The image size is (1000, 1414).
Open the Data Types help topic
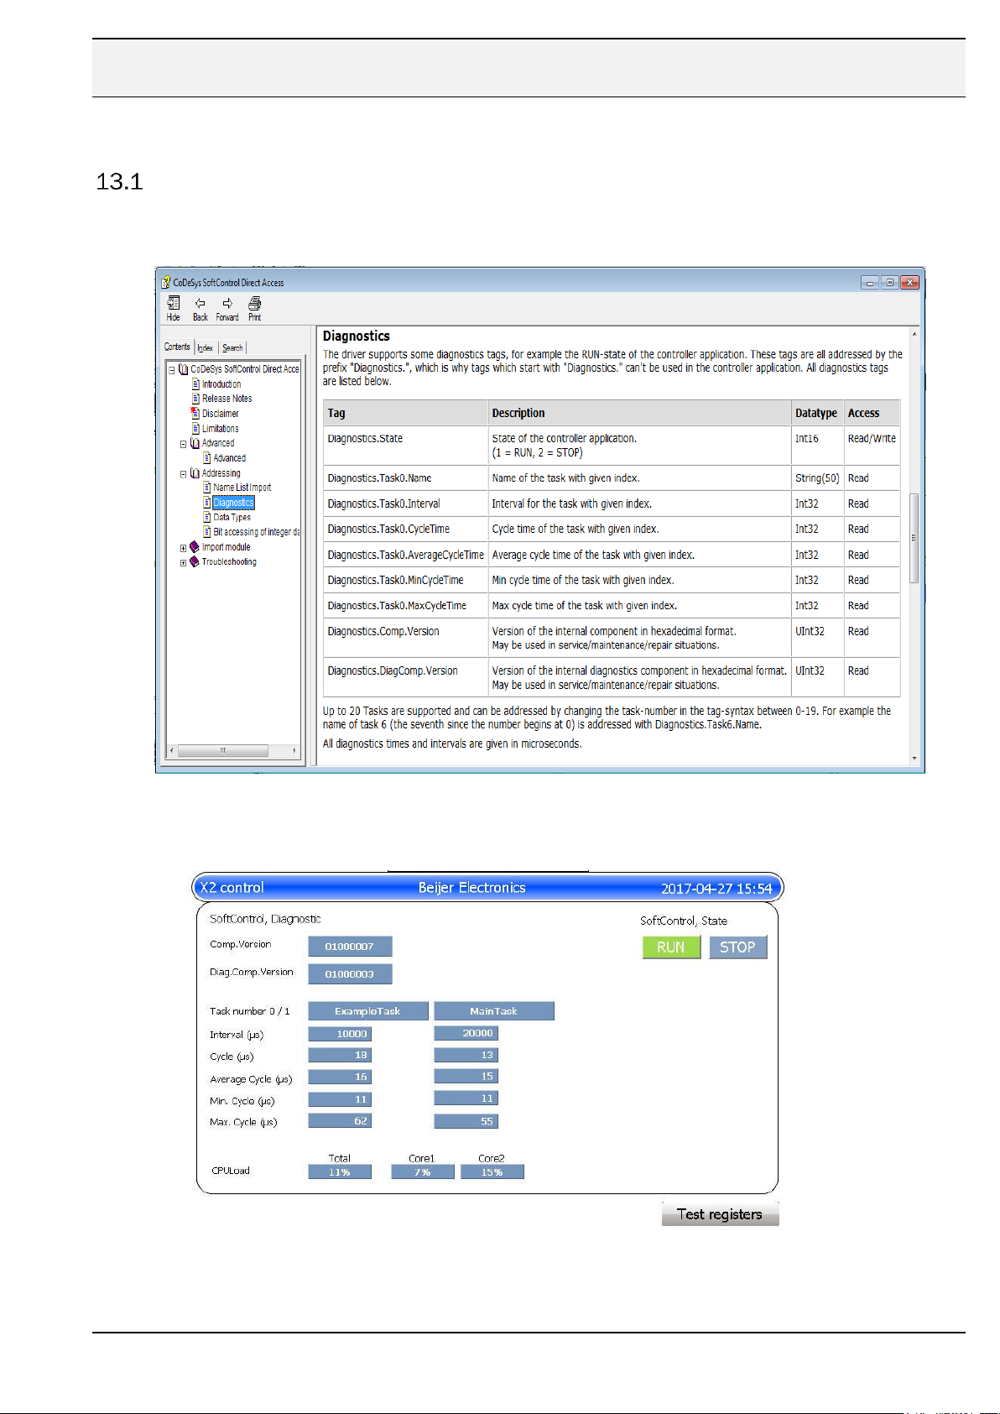coord(232,518)
